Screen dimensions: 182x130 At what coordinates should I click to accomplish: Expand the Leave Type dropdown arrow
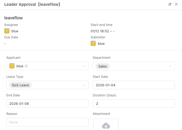(x=84, y=85)
